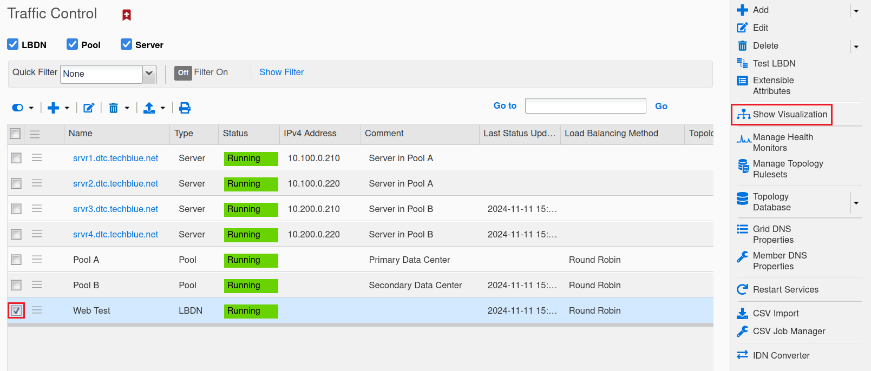The height and width of the screenshot is (371, 871).
Task: Expand the Add dropdown arrow in the side panel
Action: tap(856, 11)
